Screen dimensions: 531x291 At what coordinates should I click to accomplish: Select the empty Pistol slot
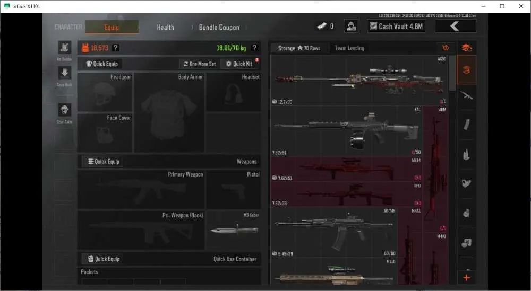click(x=233, y=189)
